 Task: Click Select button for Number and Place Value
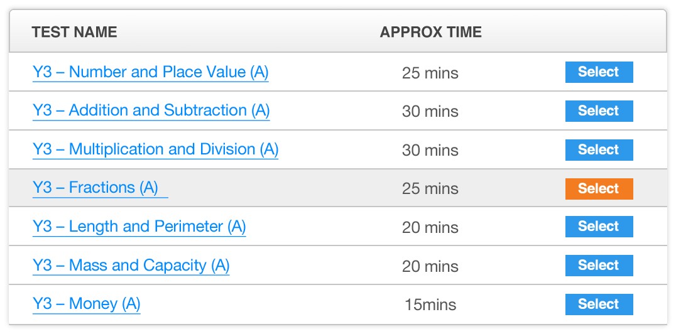[599, 72]
